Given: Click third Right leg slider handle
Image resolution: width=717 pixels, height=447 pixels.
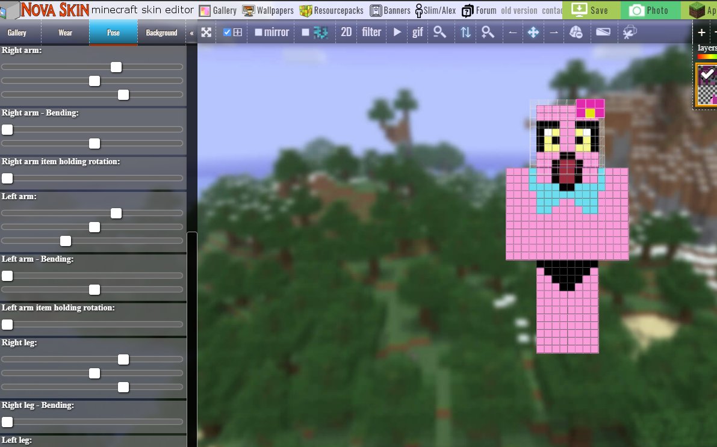Looking at the screenshot, I should 123,387.
